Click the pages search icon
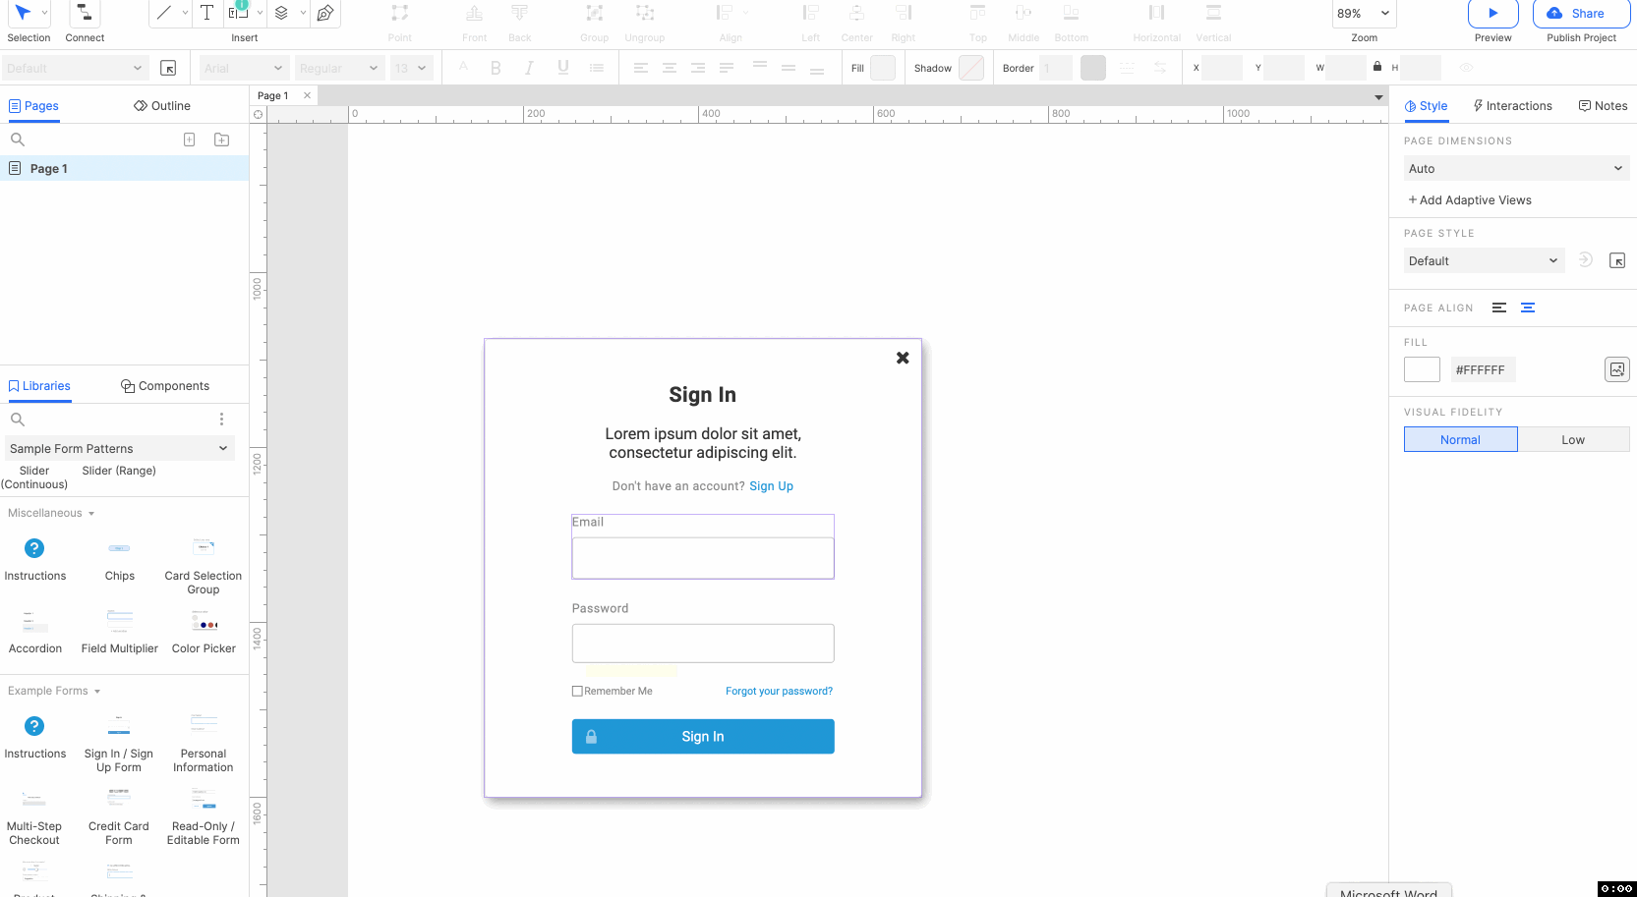This screenshot has width=1637, height=897. pos(17,140)
